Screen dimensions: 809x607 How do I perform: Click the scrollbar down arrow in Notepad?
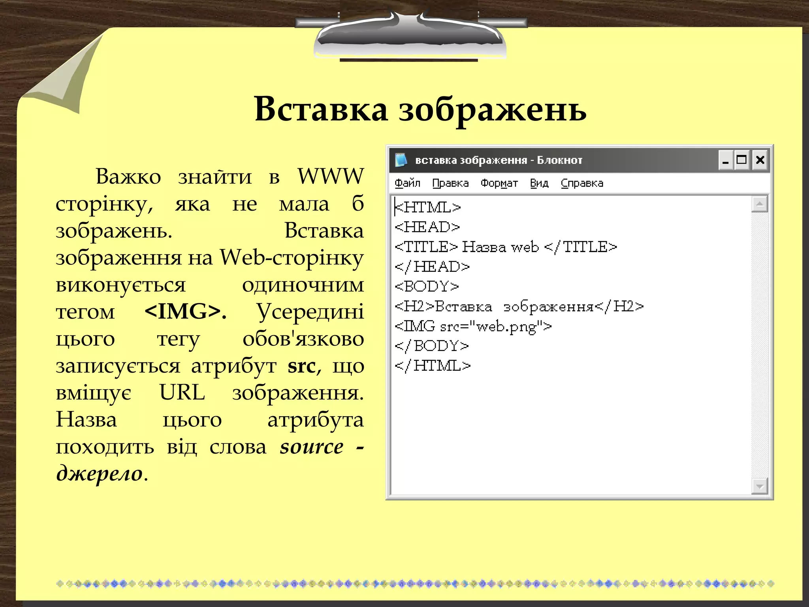point(759,486)
